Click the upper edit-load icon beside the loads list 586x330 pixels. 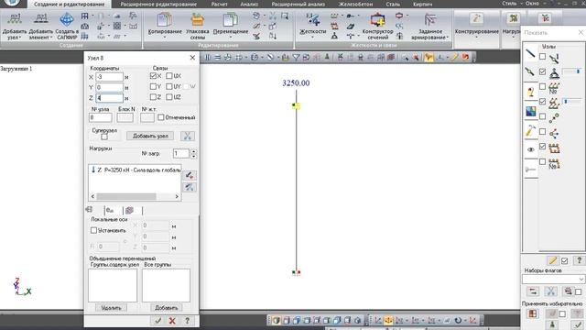click(x=190, y=175)
